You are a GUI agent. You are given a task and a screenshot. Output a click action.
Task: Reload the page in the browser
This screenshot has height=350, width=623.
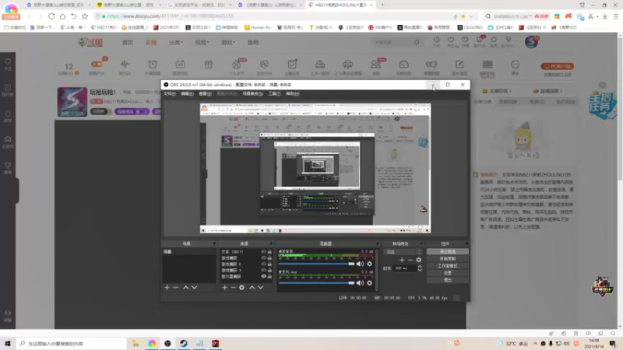click(x=51, y=16)
